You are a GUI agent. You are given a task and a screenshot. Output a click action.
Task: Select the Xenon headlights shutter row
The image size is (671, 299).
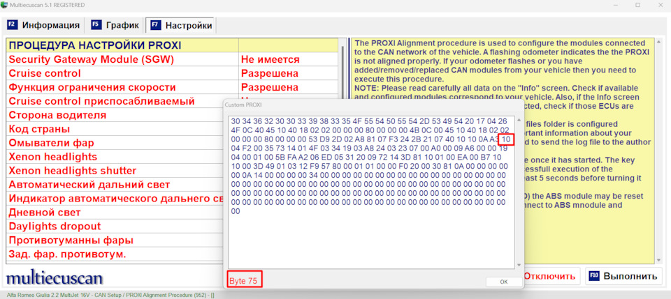(x=115, y=171)
